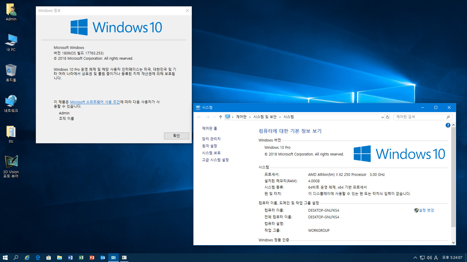The image size is (467, 262).
Task: Open 원격 설정 link
Action: [210, 146]
